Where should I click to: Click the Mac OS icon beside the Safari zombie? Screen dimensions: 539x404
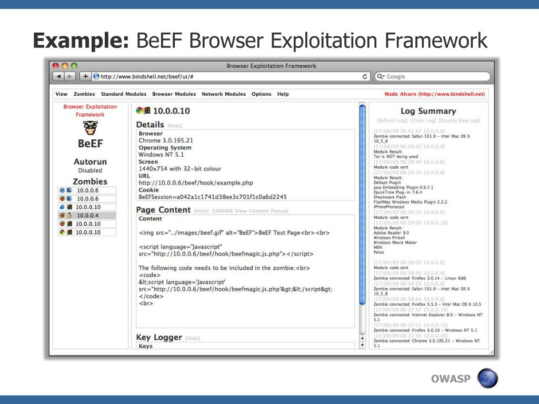69,190
